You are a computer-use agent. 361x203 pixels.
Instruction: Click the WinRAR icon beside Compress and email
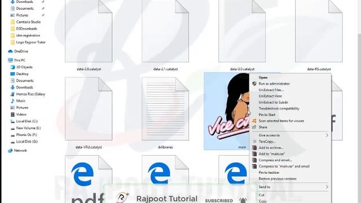pyautogui.click(x=254, y=160)
